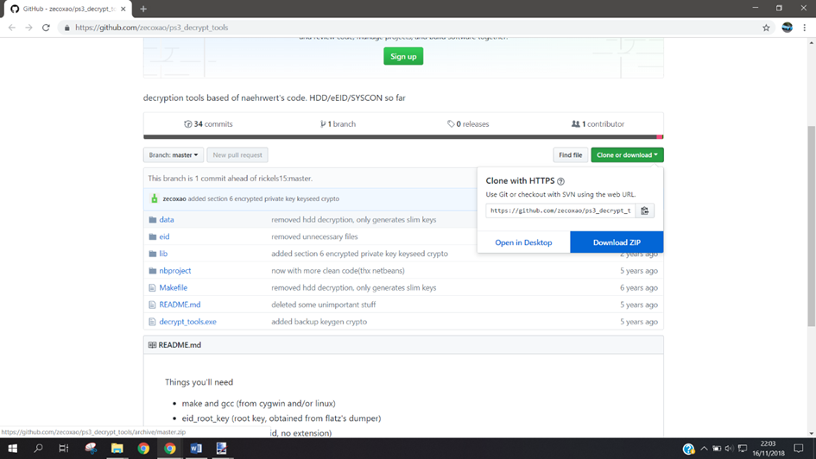Click the language bar under stats
The width and height of the screenshot is (816, 459).
[403, 136]
